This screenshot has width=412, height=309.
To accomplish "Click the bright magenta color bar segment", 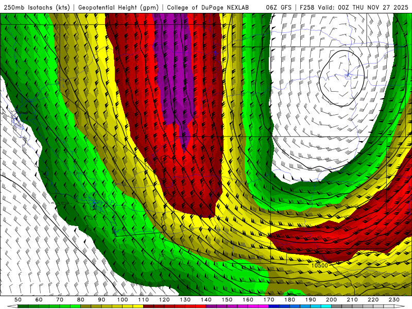I will coord(263,306).
